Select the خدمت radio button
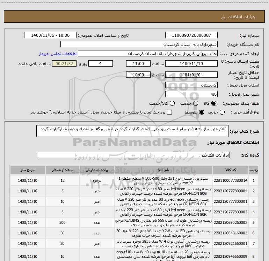 (x=196, y=103)
